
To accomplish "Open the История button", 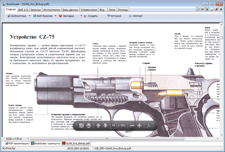I will 114,16.
